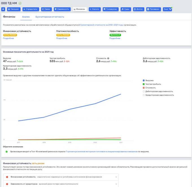Open the Еще dropdown menu
The height and width of the screenshot is (187, 192).
167,9
